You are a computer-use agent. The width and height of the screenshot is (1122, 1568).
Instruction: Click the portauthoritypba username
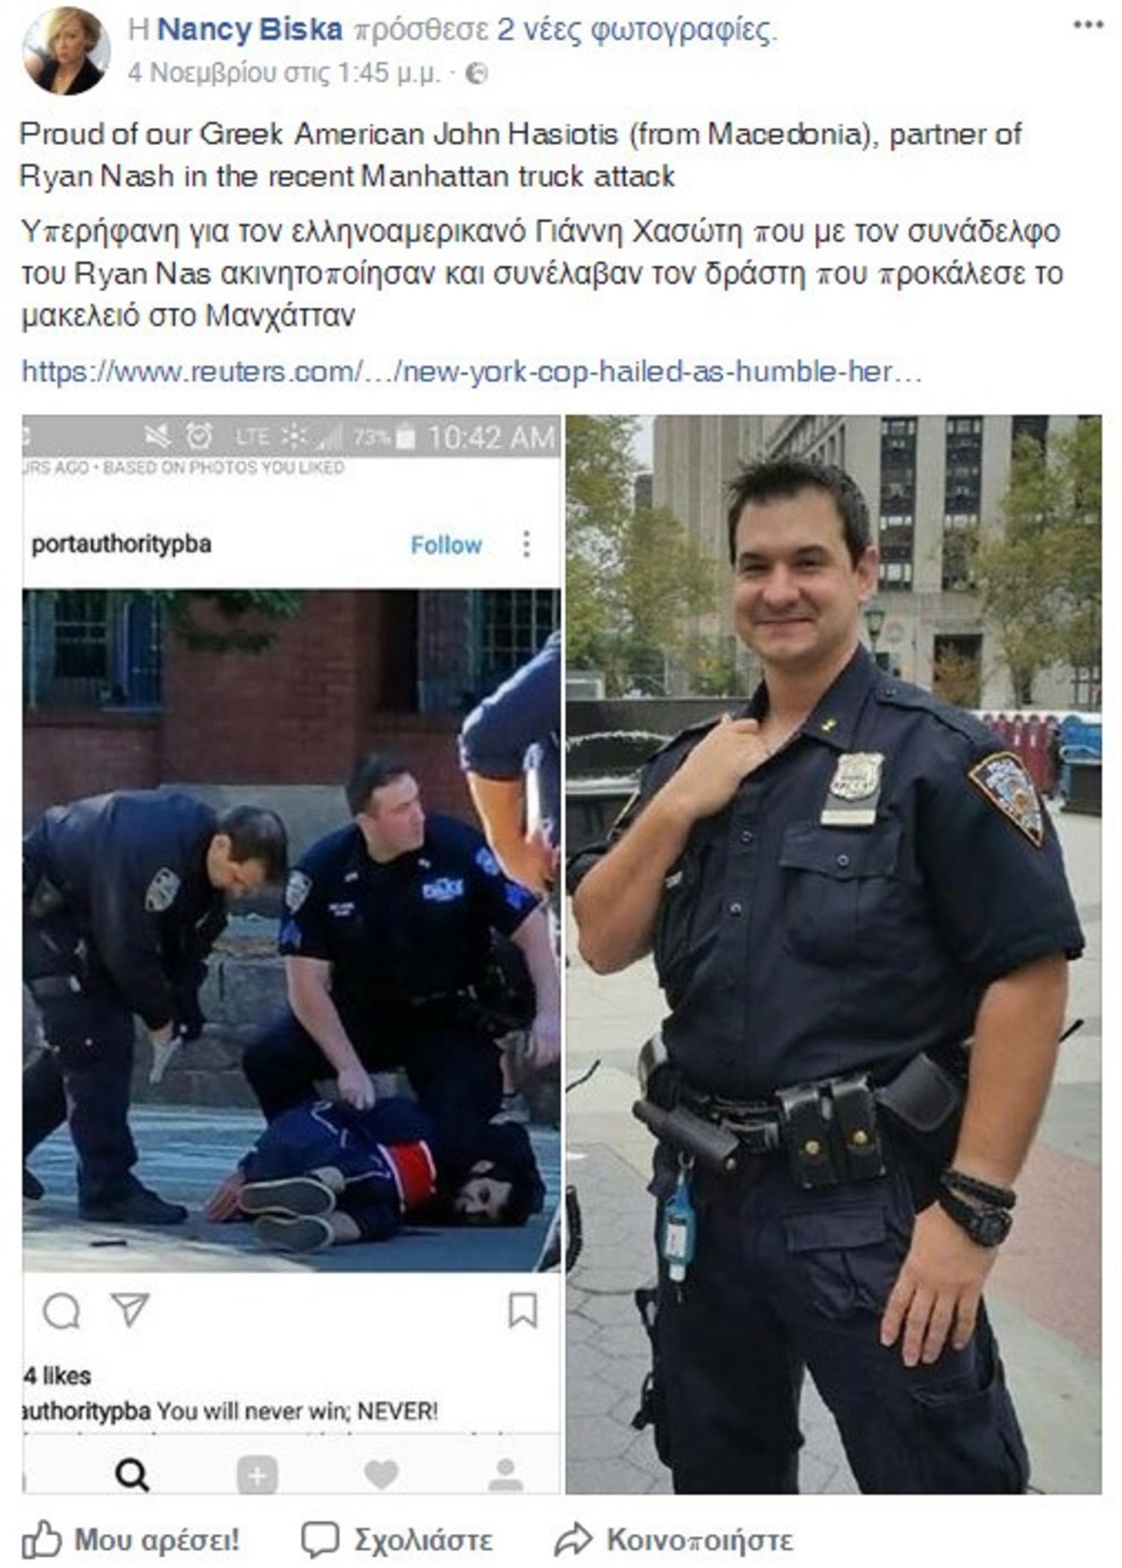(122, 544)
